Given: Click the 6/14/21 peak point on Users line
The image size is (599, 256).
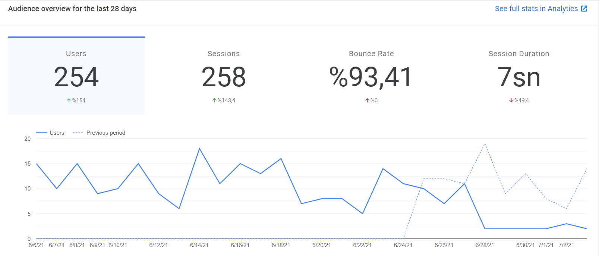Looking at the screenshot, I should pyautogui.click(x=199, y=148).
